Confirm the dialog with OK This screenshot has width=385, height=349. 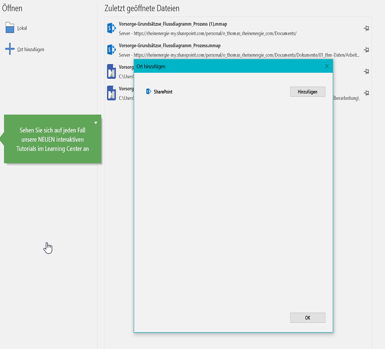pyautogui.click(x=307, y=317)
